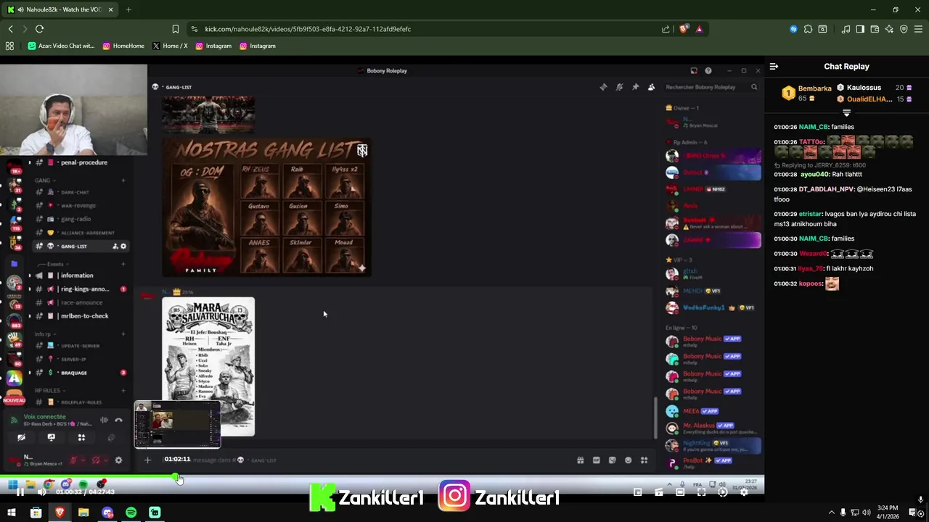Mute the video player volume
Image resolution: width=929 pixels, height=522 pixels.
pyautogui.click(x=41, y=492)
